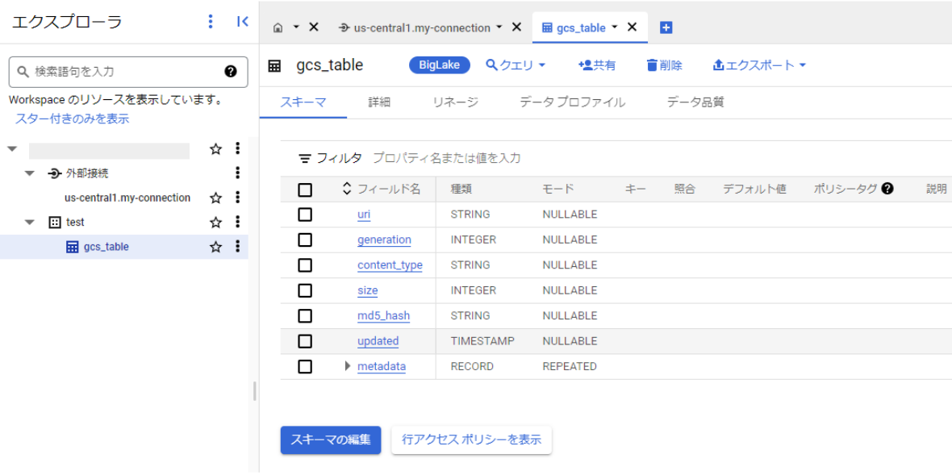Collapse the Explorer panel with arrow icon
952x475 pixels.
pos(242,22)
